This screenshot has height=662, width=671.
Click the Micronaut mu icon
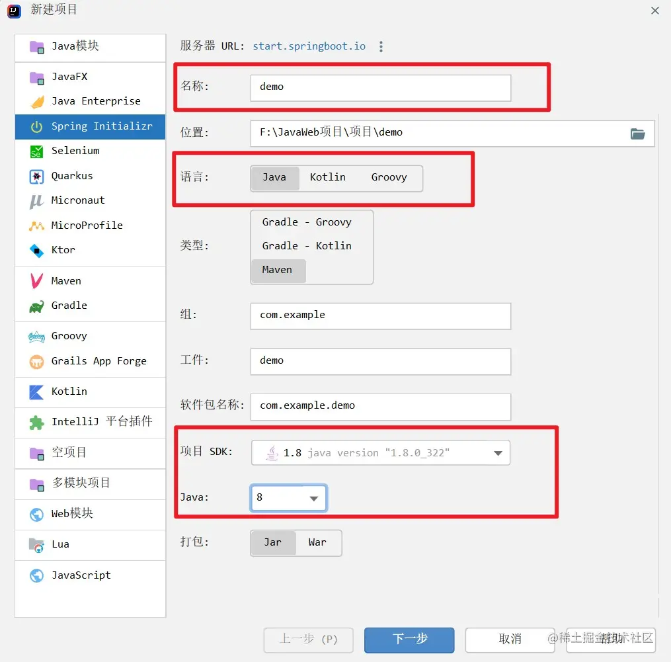(37, 201)
